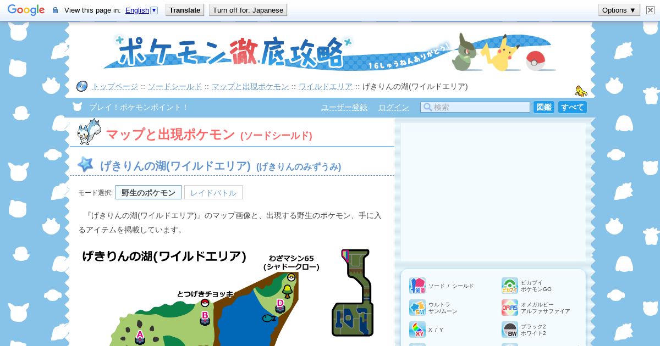The image size is (660, 346).
Task: Click the Wild Area minimap thumbnail
Action: (353, 293)
